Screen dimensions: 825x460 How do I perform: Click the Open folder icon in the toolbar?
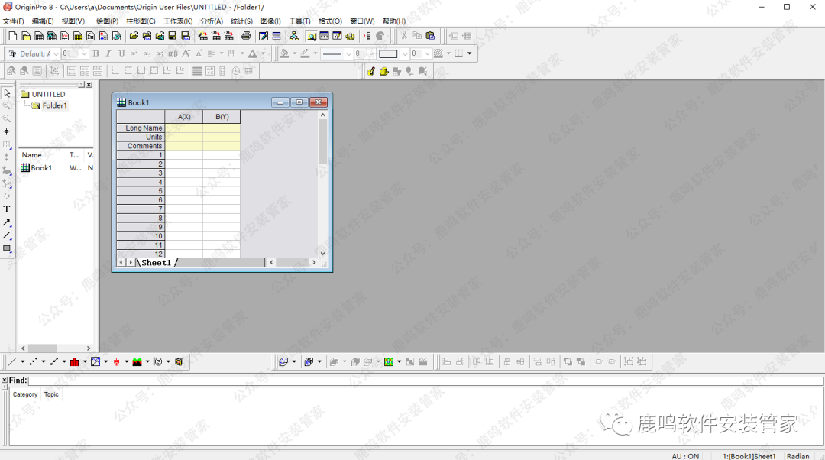click(134, 36)
